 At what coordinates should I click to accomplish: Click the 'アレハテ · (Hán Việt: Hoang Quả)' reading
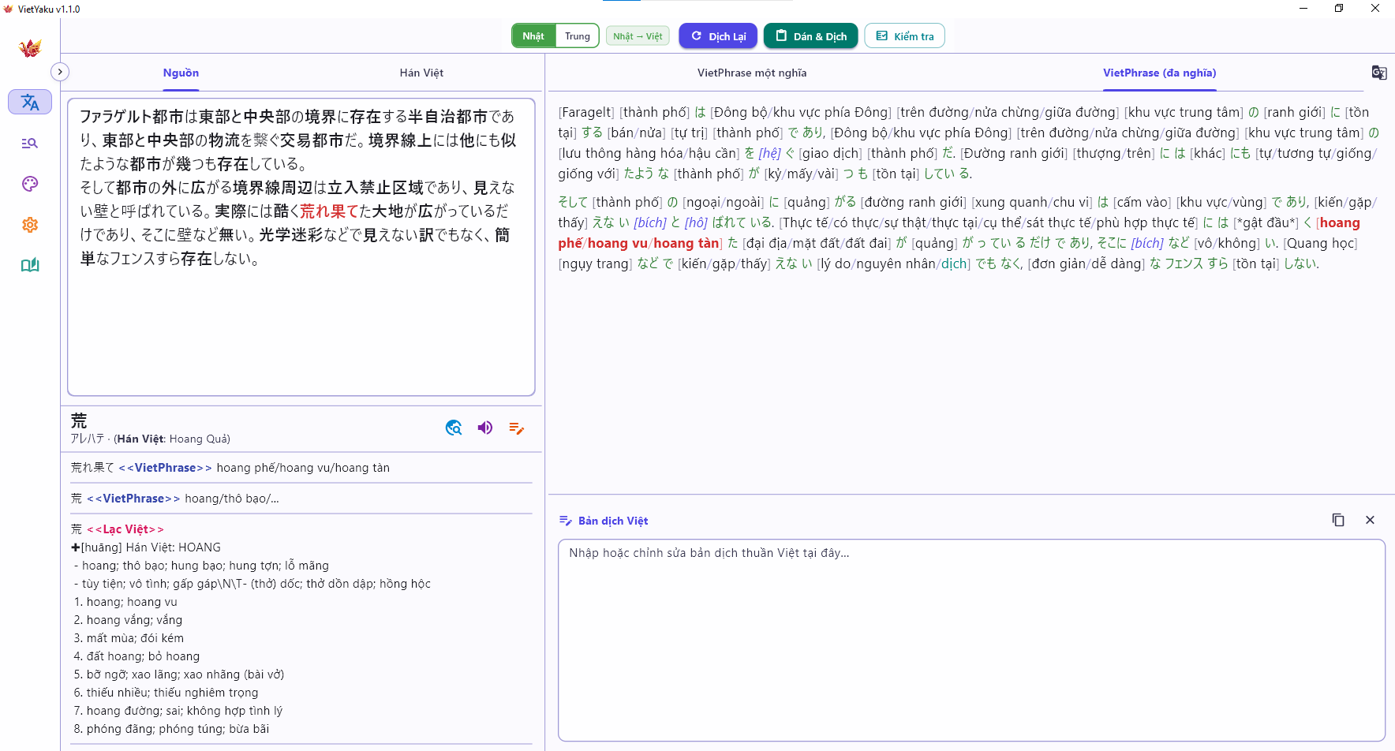point(151,439)
